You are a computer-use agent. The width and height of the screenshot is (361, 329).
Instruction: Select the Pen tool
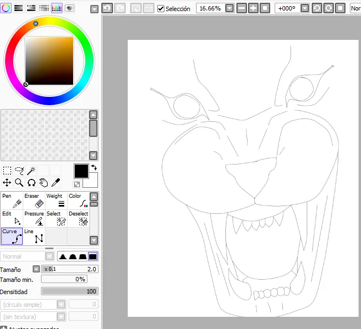click(x=12, y=201)
